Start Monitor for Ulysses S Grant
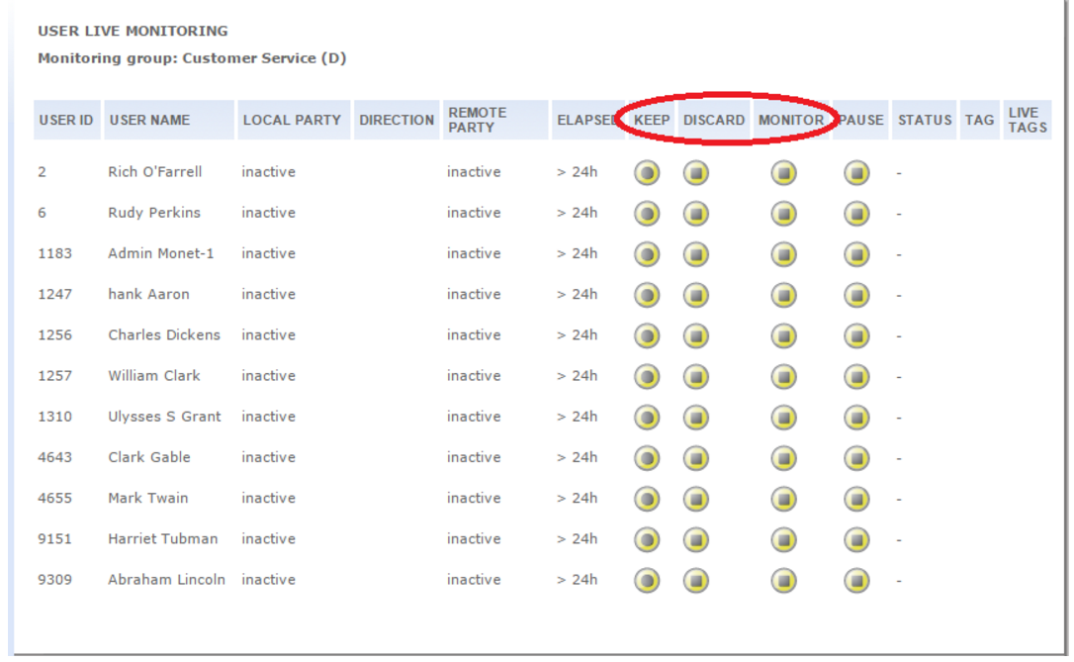Image resolution: width=1074 pixels, height=662 pixels. pos(784,418)
